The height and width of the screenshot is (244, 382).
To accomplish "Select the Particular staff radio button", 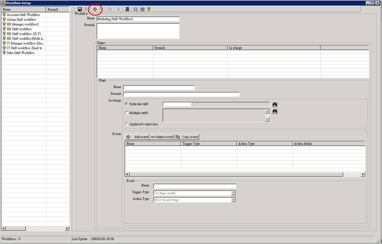I will click(126, 104).
